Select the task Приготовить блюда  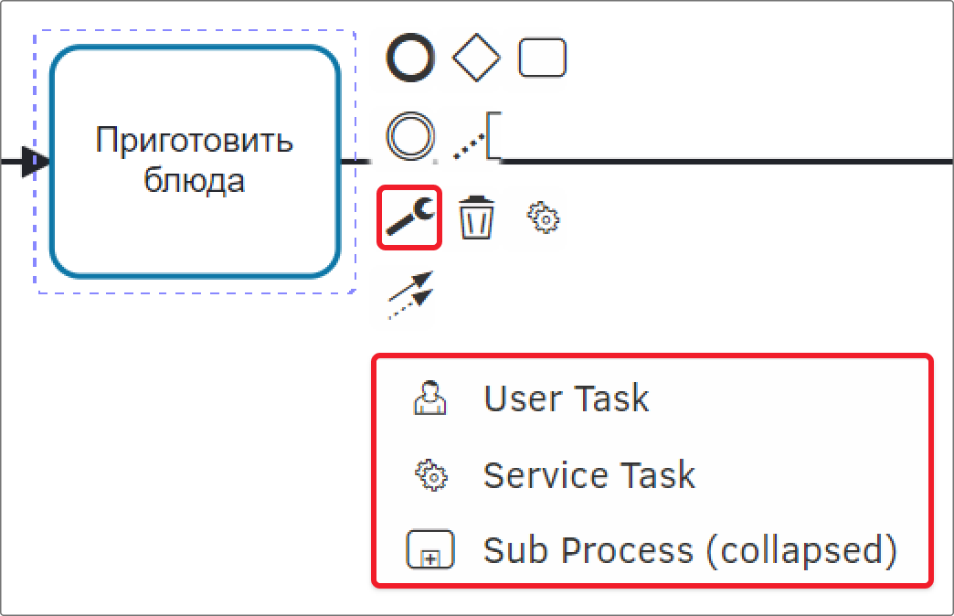pyautogui.click(x=195, y=161)
